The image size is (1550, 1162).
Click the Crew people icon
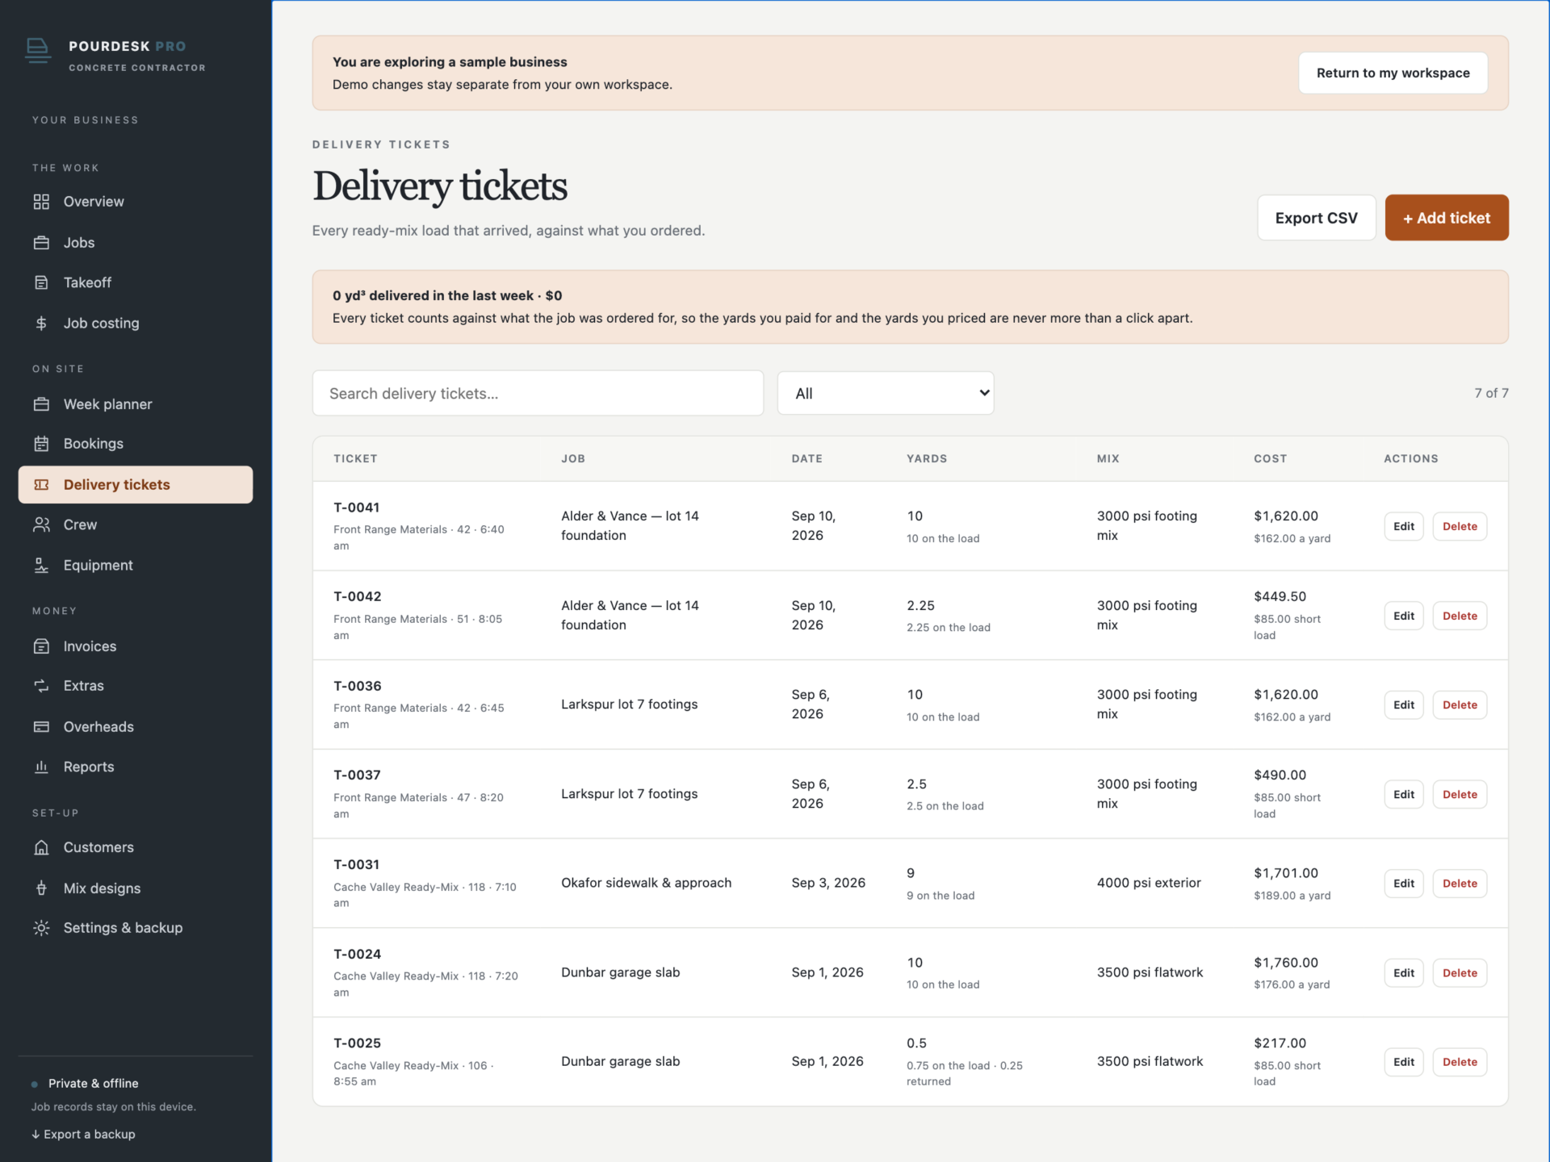point(41,525)
